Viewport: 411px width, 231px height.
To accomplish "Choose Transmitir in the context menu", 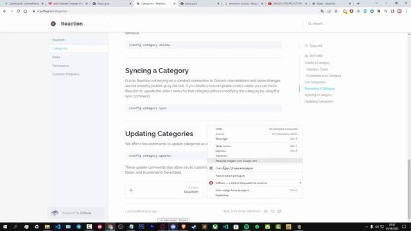I will (x=255, y=156).
